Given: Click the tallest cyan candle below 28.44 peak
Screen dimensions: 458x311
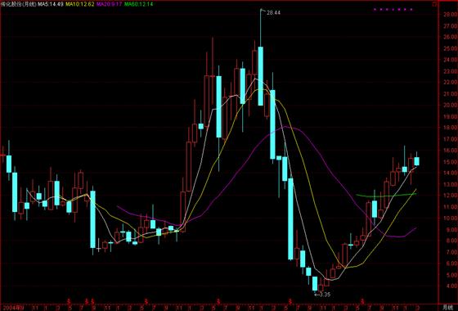Looking at the screenshot, I should point(261,76).
